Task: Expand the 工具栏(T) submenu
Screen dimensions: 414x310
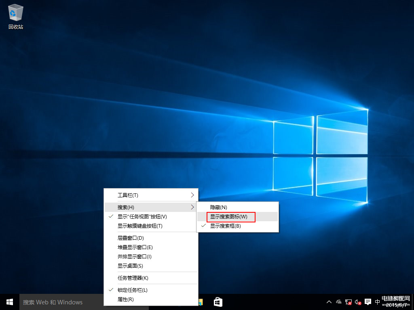Action: point(151,195)
